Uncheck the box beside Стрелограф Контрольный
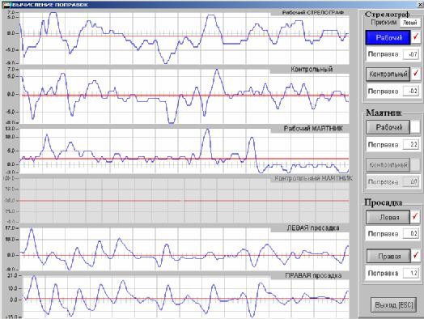 click(416, 74)
